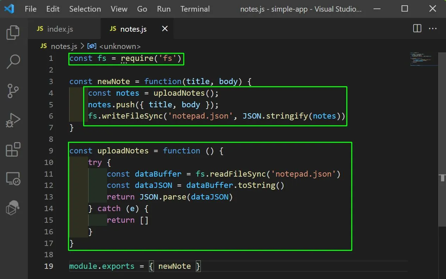Click return [] on line 15

[128, 220]
